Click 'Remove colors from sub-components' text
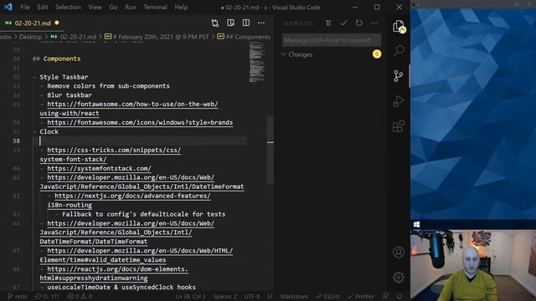Viewport: 536px width, 301px height. click(108, 86)
